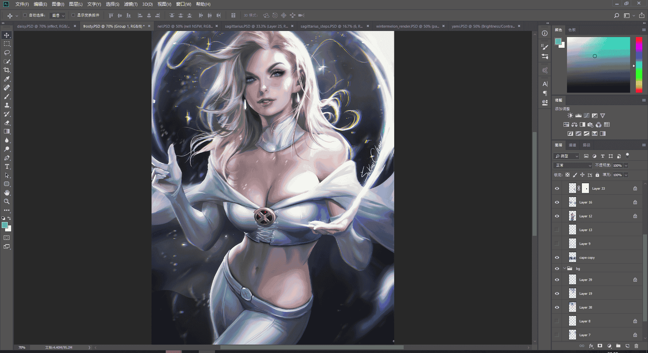Select the Layer 12 thumbnail
Image resolution: width=648 pixels, height=353 pixels.
click(572, 216)
